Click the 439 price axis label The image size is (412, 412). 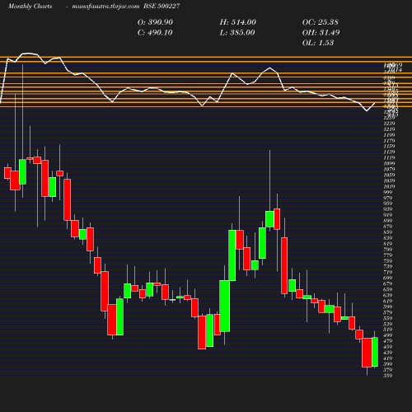coord(388,353)
